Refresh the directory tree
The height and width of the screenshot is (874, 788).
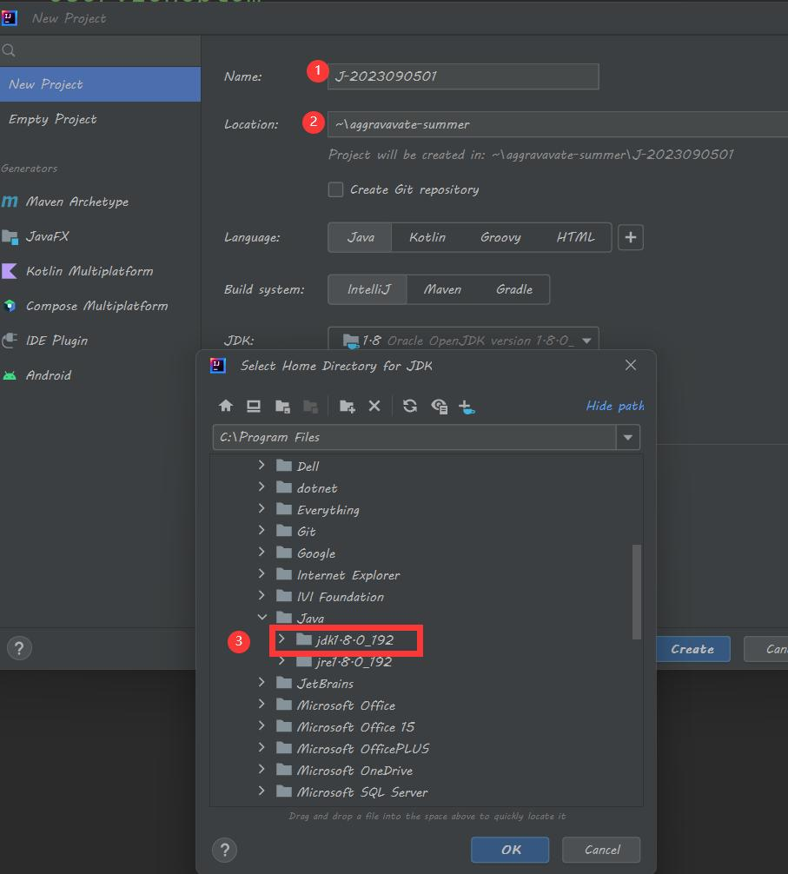[410, 406]
